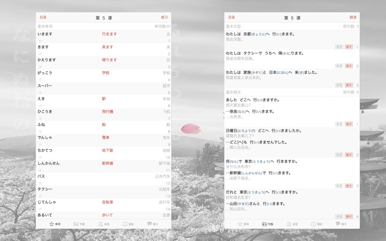Star the word じてんしゃ
Viewport: 386px width, 241px height.
click(x=40, y=209)
